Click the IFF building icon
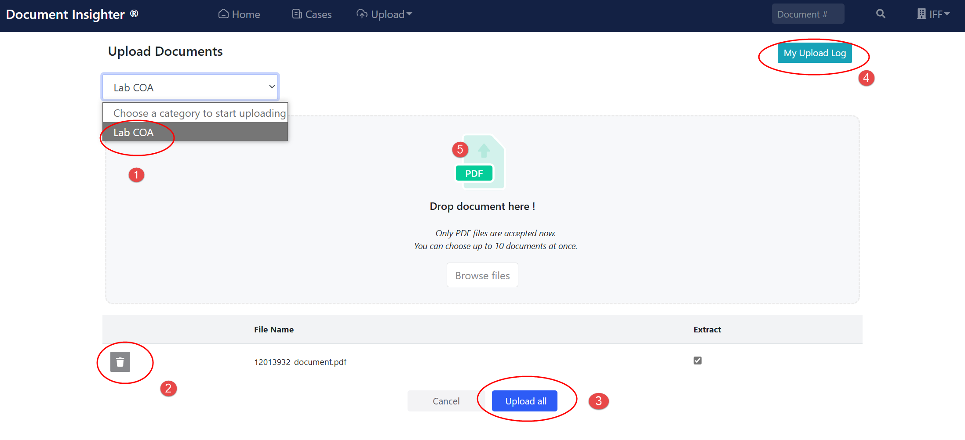The width and height of the screenshot is (965, 440). pyautogui.click(x=921, y=14)
